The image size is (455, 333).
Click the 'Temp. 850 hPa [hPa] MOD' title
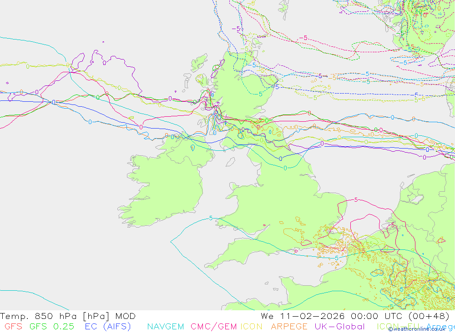click(68, 316)
